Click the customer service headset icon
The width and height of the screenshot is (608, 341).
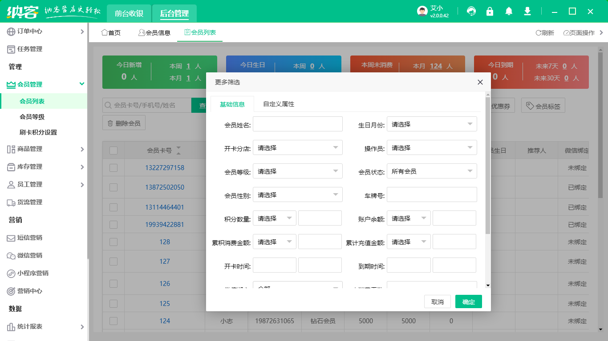[x=471, y=12]
